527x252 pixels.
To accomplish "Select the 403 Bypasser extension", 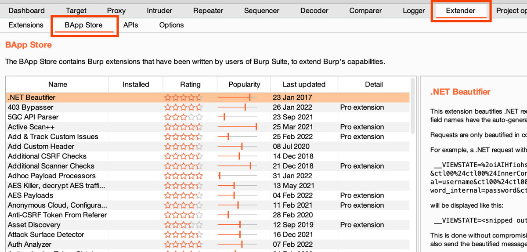I will (208, 107).
